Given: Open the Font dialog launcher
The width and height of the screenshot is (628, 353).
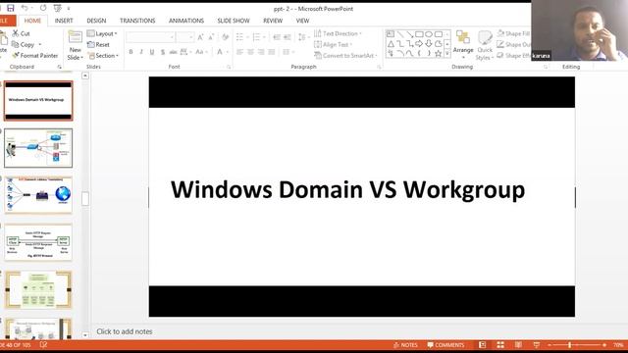Looking at the screenshot, I should point(229,67).
